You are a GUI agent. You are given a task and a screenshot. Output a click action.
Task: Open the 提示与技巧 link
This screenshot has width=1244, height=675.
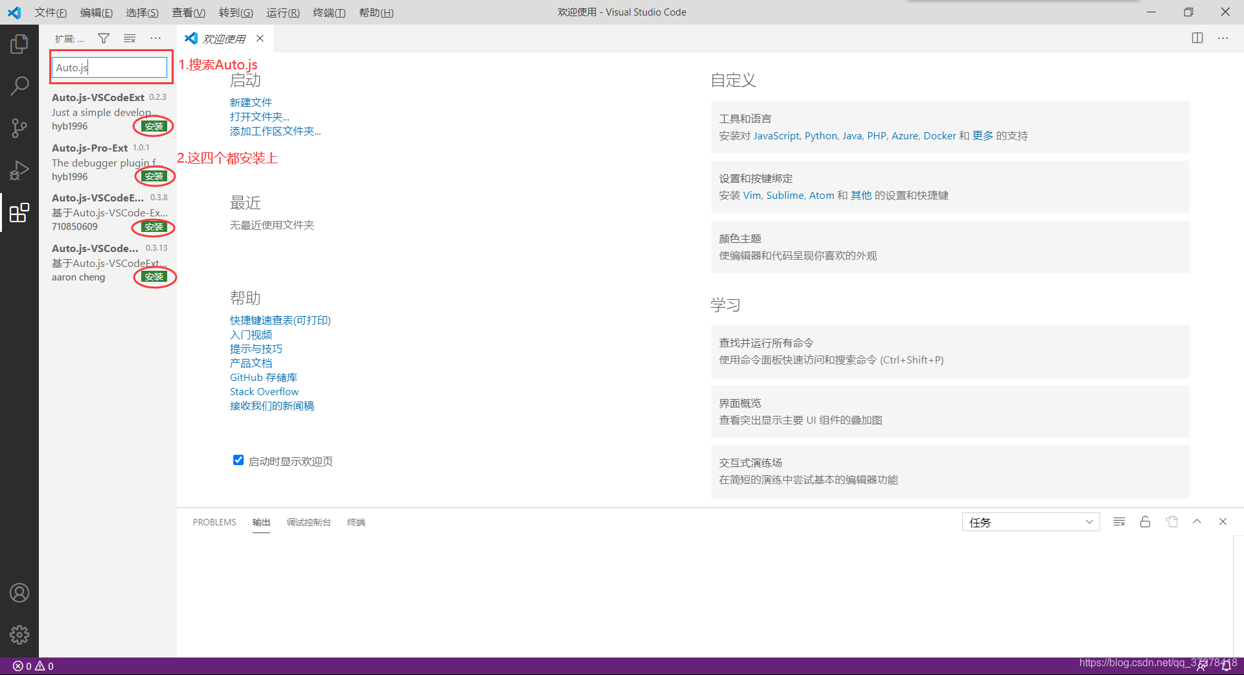(256, 349)
